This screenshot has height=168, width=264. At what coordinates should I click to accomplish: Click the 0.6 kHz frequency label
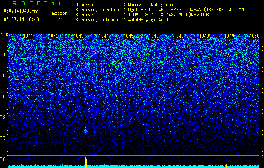(x=3, y=160)
